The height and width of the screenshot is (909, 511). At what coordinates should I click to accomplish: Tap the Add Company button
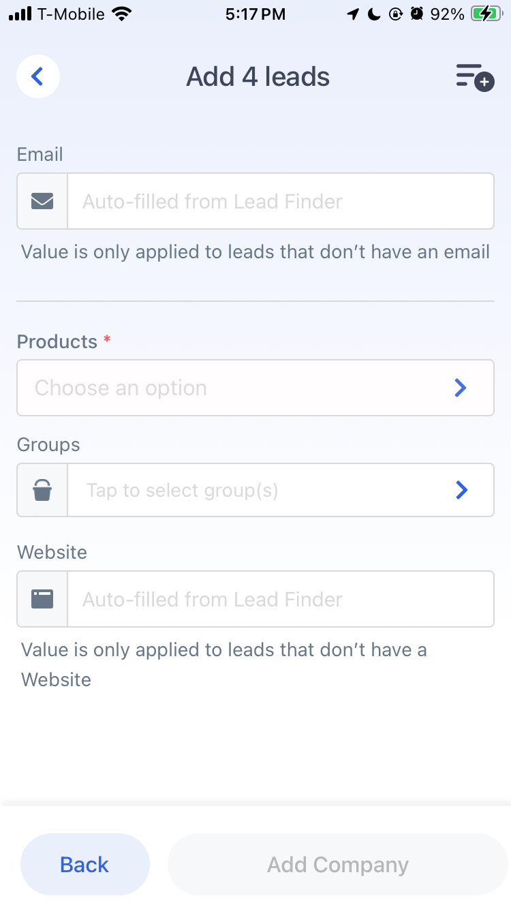[338, 864]
